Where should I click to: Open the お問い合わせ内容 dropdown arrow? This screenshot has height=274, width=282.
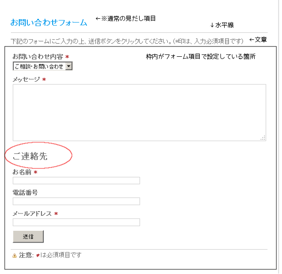(x=69, y=66)
